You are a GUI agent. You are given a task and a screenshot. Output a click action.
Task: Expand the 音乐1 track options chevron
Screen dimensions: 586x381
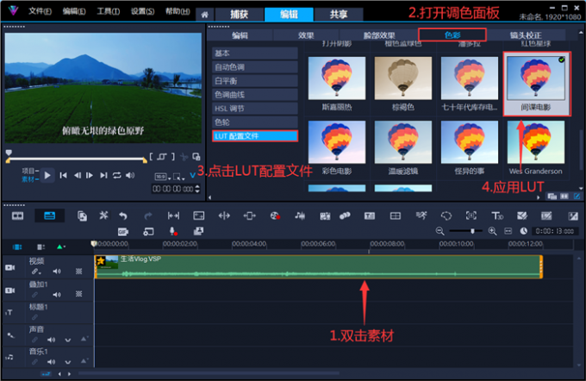(x=67, y=362)
